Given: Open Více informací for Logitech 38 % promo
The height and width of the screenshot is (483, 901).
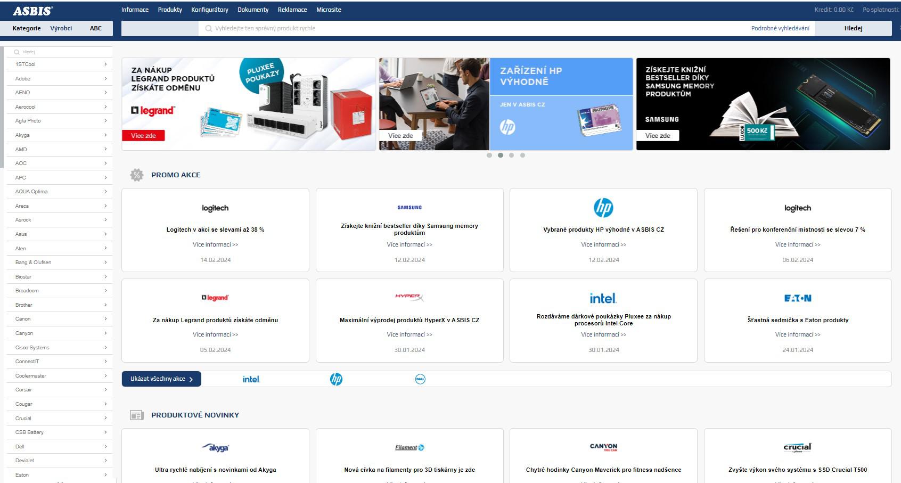Looking at the screenshot, I should coord(215,244).
